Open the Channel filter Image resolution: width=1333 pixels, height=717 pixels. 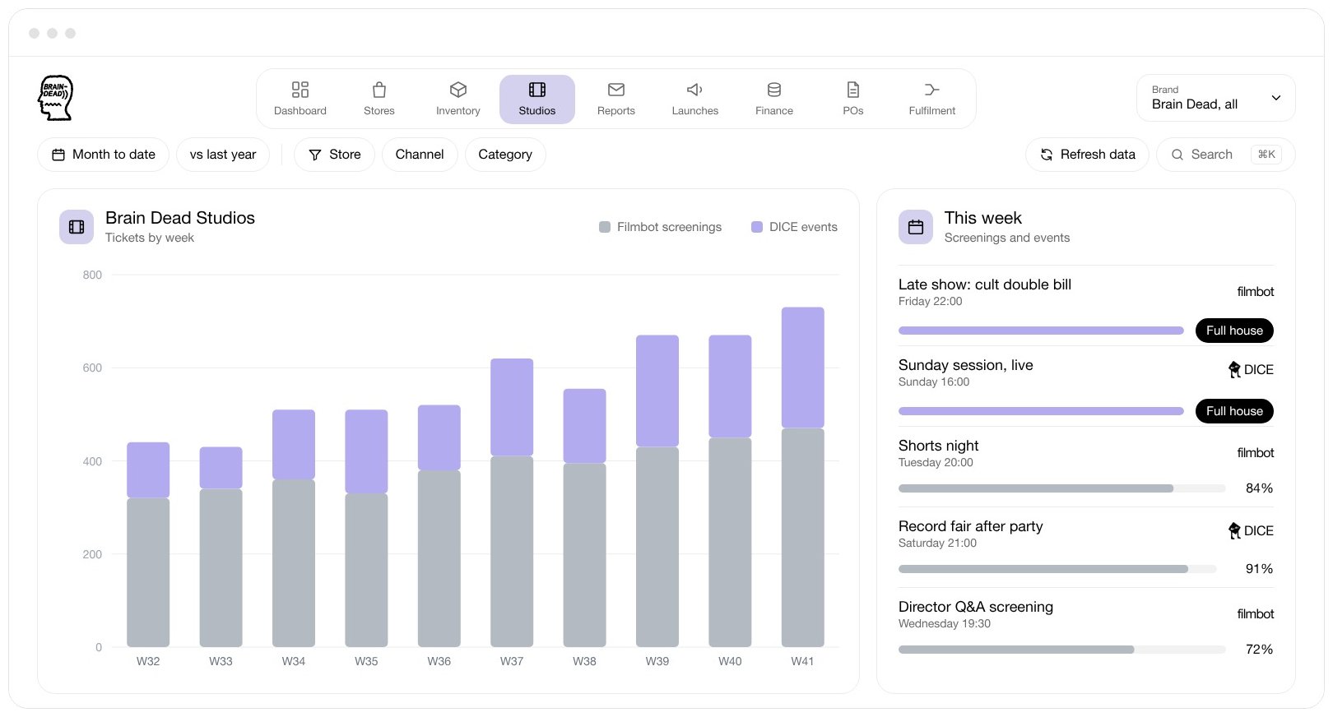click(420, 155)
